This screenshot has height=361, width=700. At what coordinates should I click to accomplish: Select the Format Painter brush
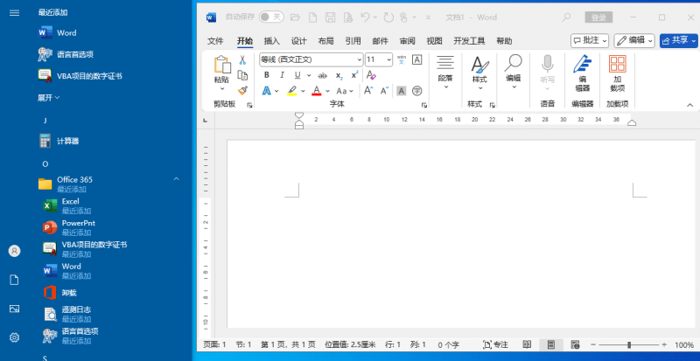[242, 91]
